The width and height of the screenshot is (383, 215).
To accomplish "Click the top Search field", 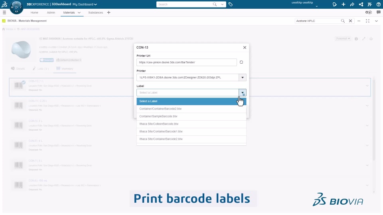I will pos(184,4).
